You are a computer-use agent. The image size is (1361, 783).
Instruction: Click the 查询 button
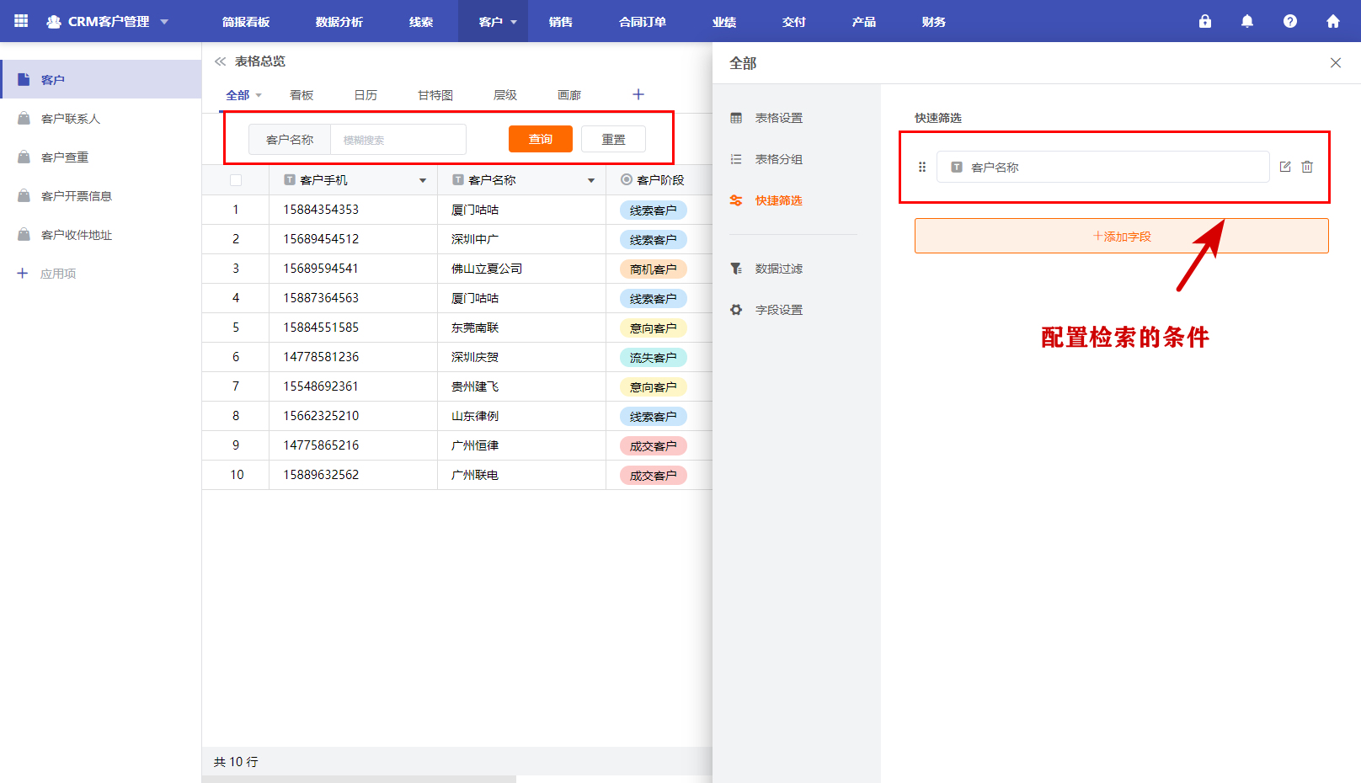[x=540, y=139]
